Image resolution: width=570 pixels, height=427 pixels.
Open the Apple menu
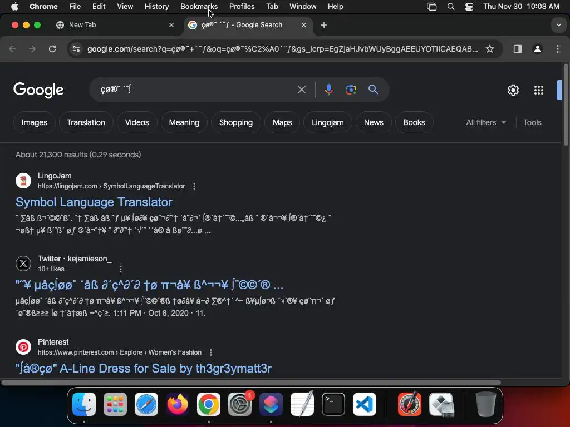tap(14, 7)
